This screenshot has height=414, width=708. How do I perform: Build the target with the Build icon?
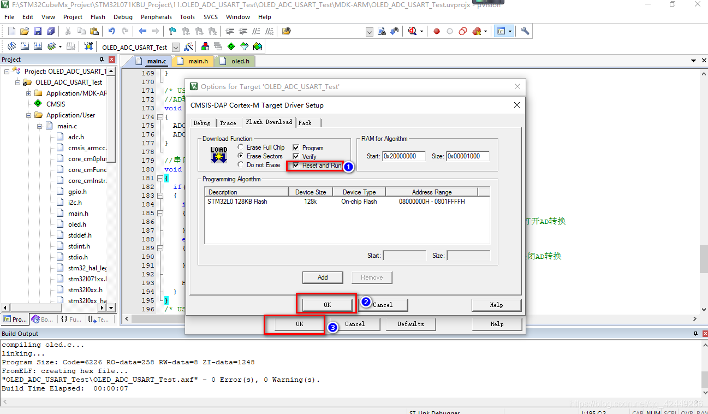(x=25, y=46)
